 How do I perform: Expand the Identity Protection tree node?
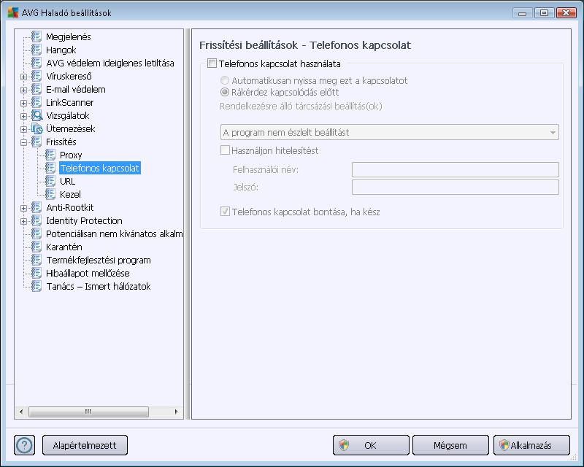24,221
